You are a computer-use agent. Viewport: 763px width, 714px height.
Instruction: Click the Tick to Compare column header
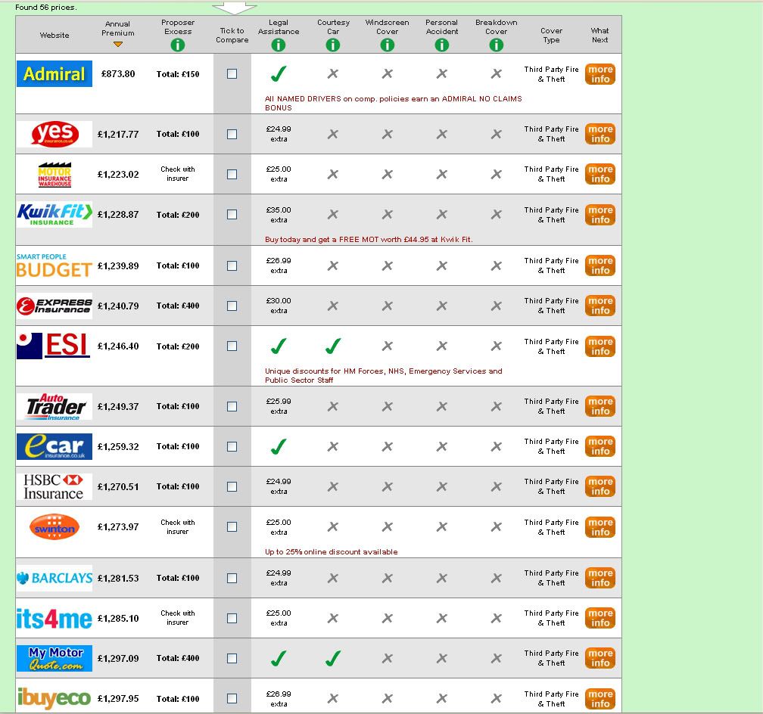point(232,36)
